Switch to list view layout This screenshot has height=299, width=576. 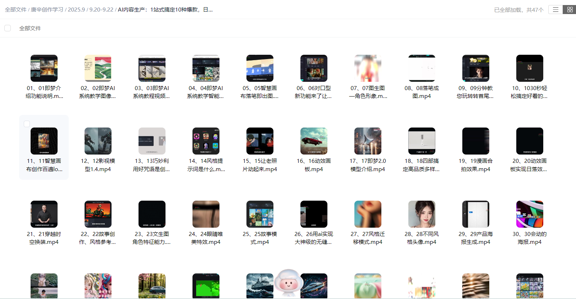tap(555, 10)
